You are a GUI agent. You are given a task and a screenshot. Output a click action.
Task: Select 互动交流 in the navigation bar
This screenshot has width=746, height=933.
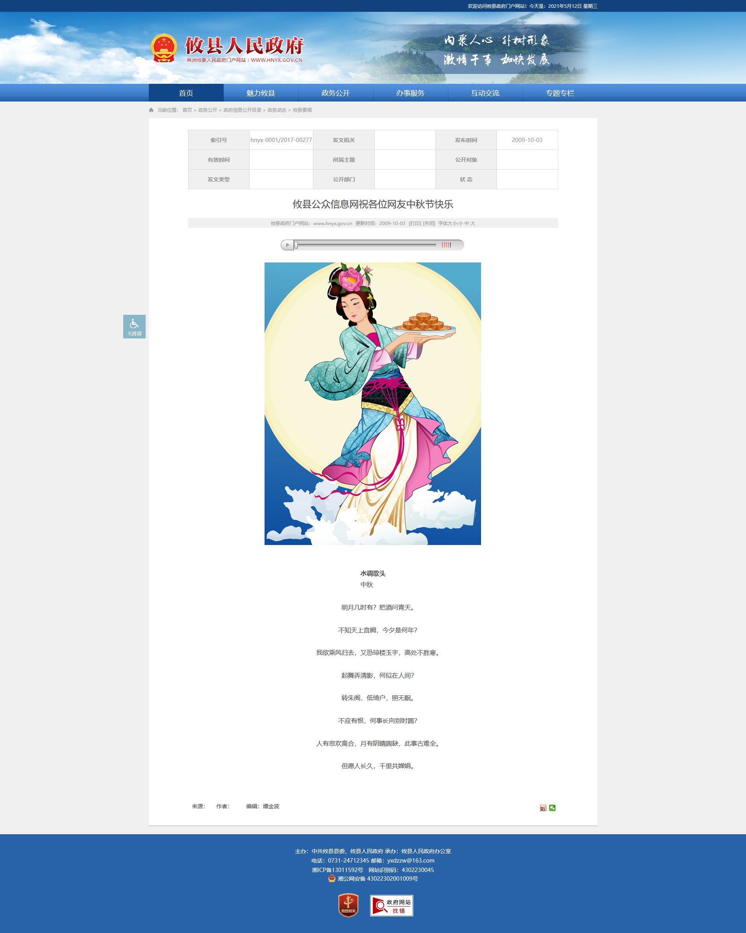(485, 93)
